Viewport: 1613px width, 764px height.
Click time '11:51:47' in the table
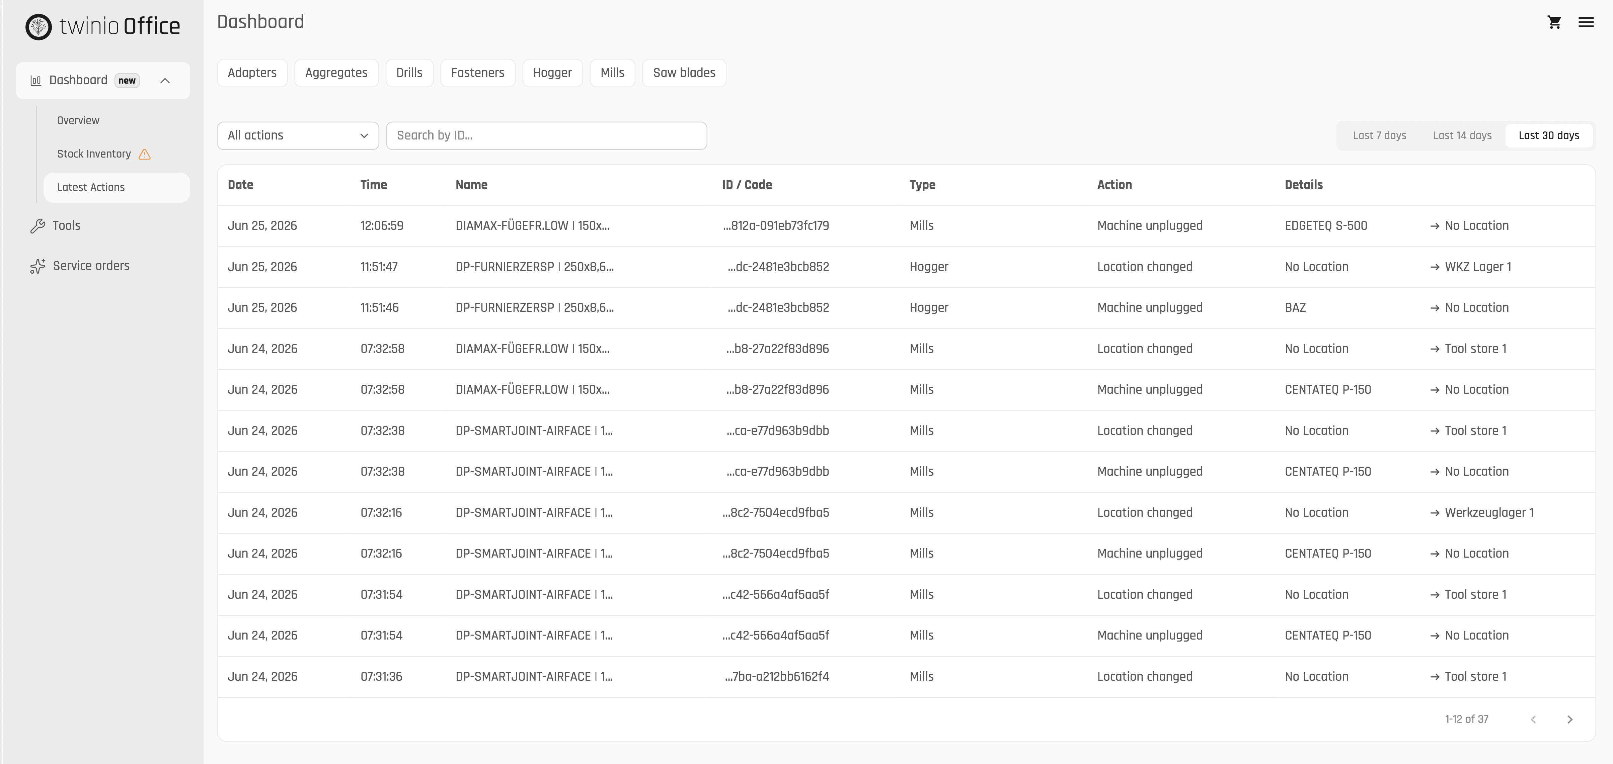click(x=379, y=267)
